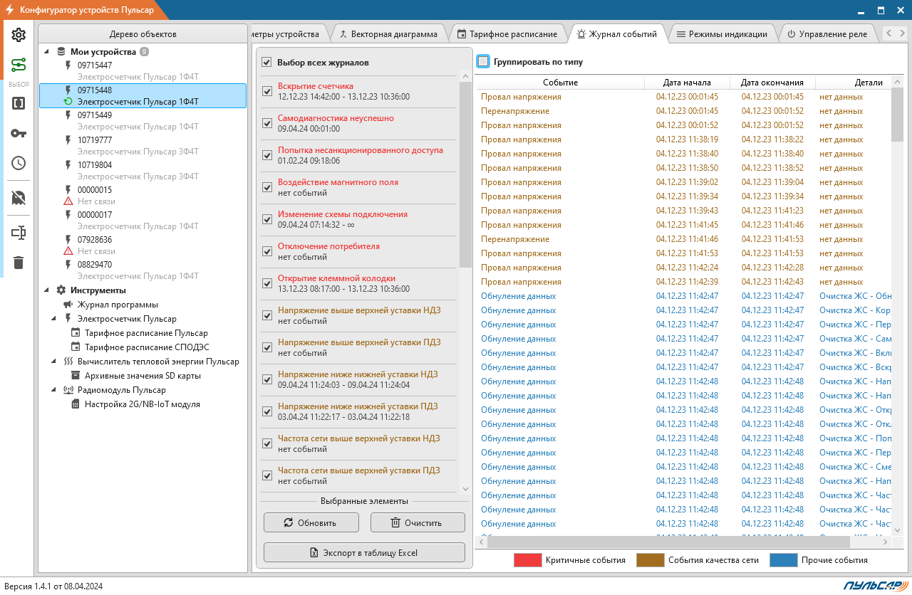The image size is (912, 595).
Task: Click the brackets icon under ВЫБОР
Action: click(19, 102)
